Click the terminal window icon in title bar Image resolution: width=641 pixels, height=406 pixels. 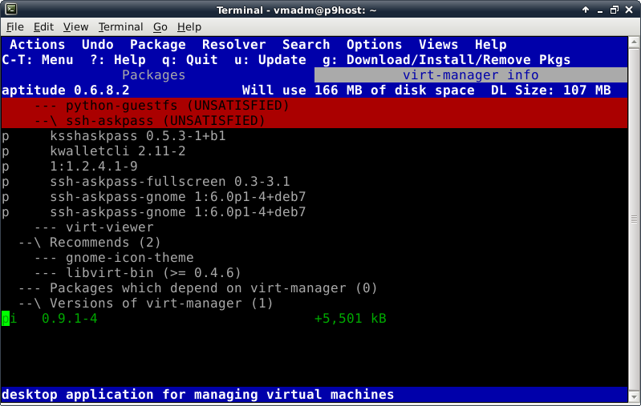pos(9,10)
